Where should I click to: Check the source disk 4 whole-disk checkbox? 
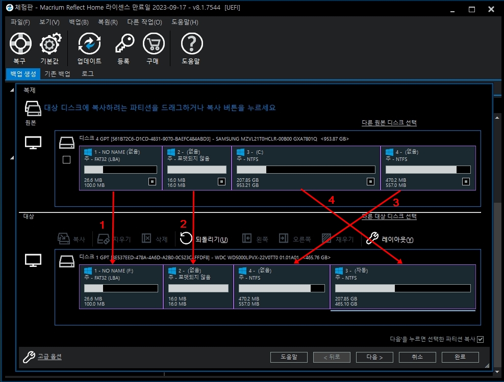point(66,159)
